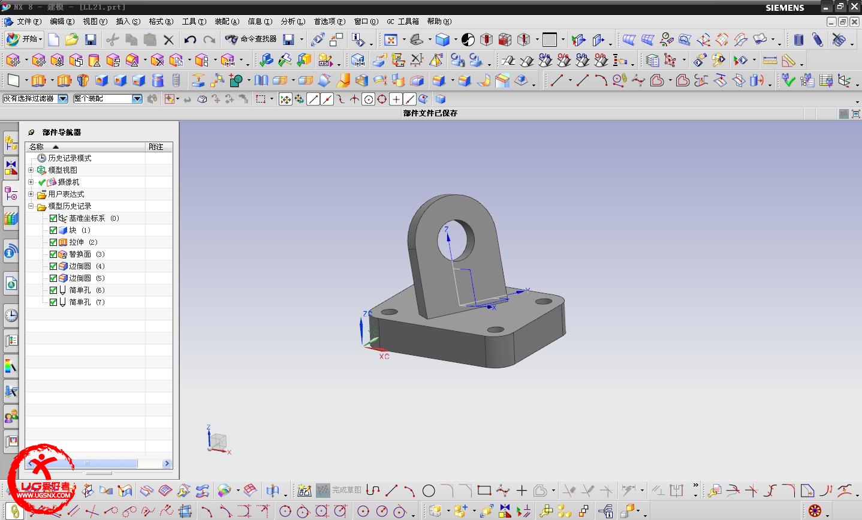The width and height of the screenshot is (862, 520).
Task: Click the navigator horizontal scrollbar thumb
Action: coord(86,464)
